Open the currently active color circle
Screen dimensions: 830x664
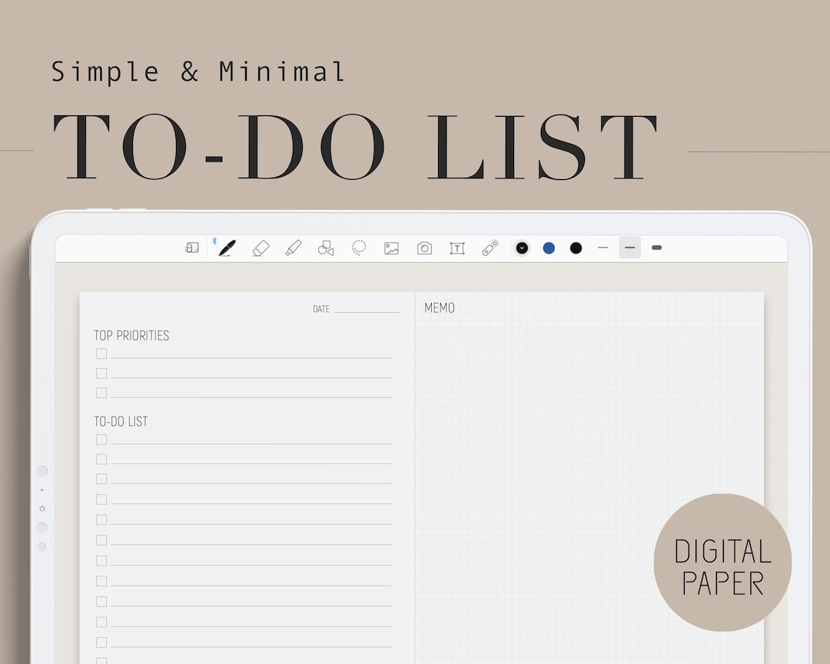tap(522, 247)
